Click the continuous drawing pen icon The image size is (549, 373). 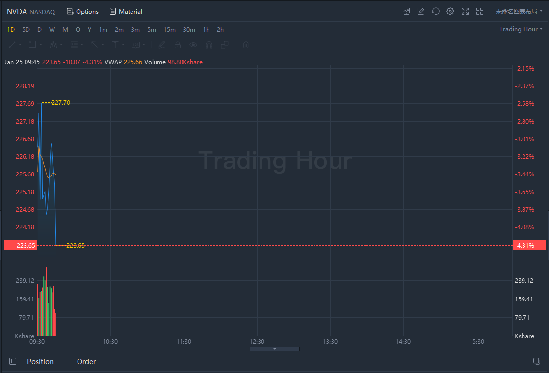coord(162,45)
